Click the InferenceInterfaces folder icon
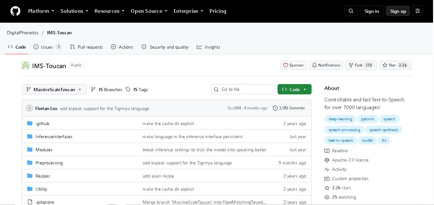Screen dimensions: 434x205 (30, 137)
